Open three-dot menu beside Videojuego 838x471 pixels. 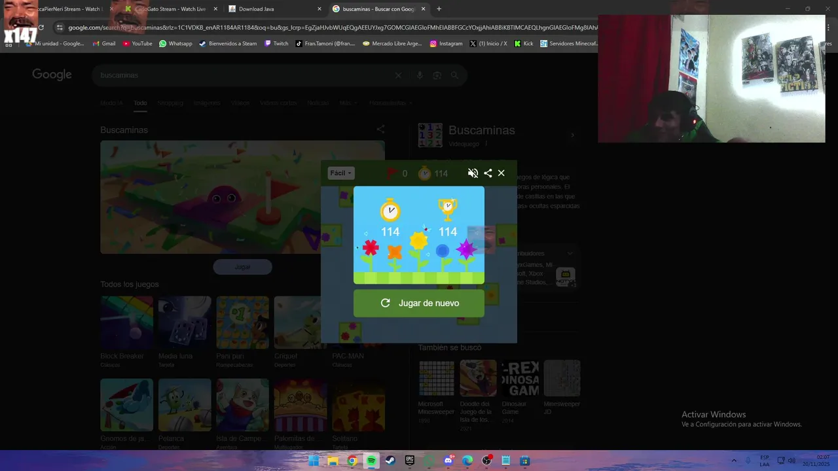click(x=486, y=144)
